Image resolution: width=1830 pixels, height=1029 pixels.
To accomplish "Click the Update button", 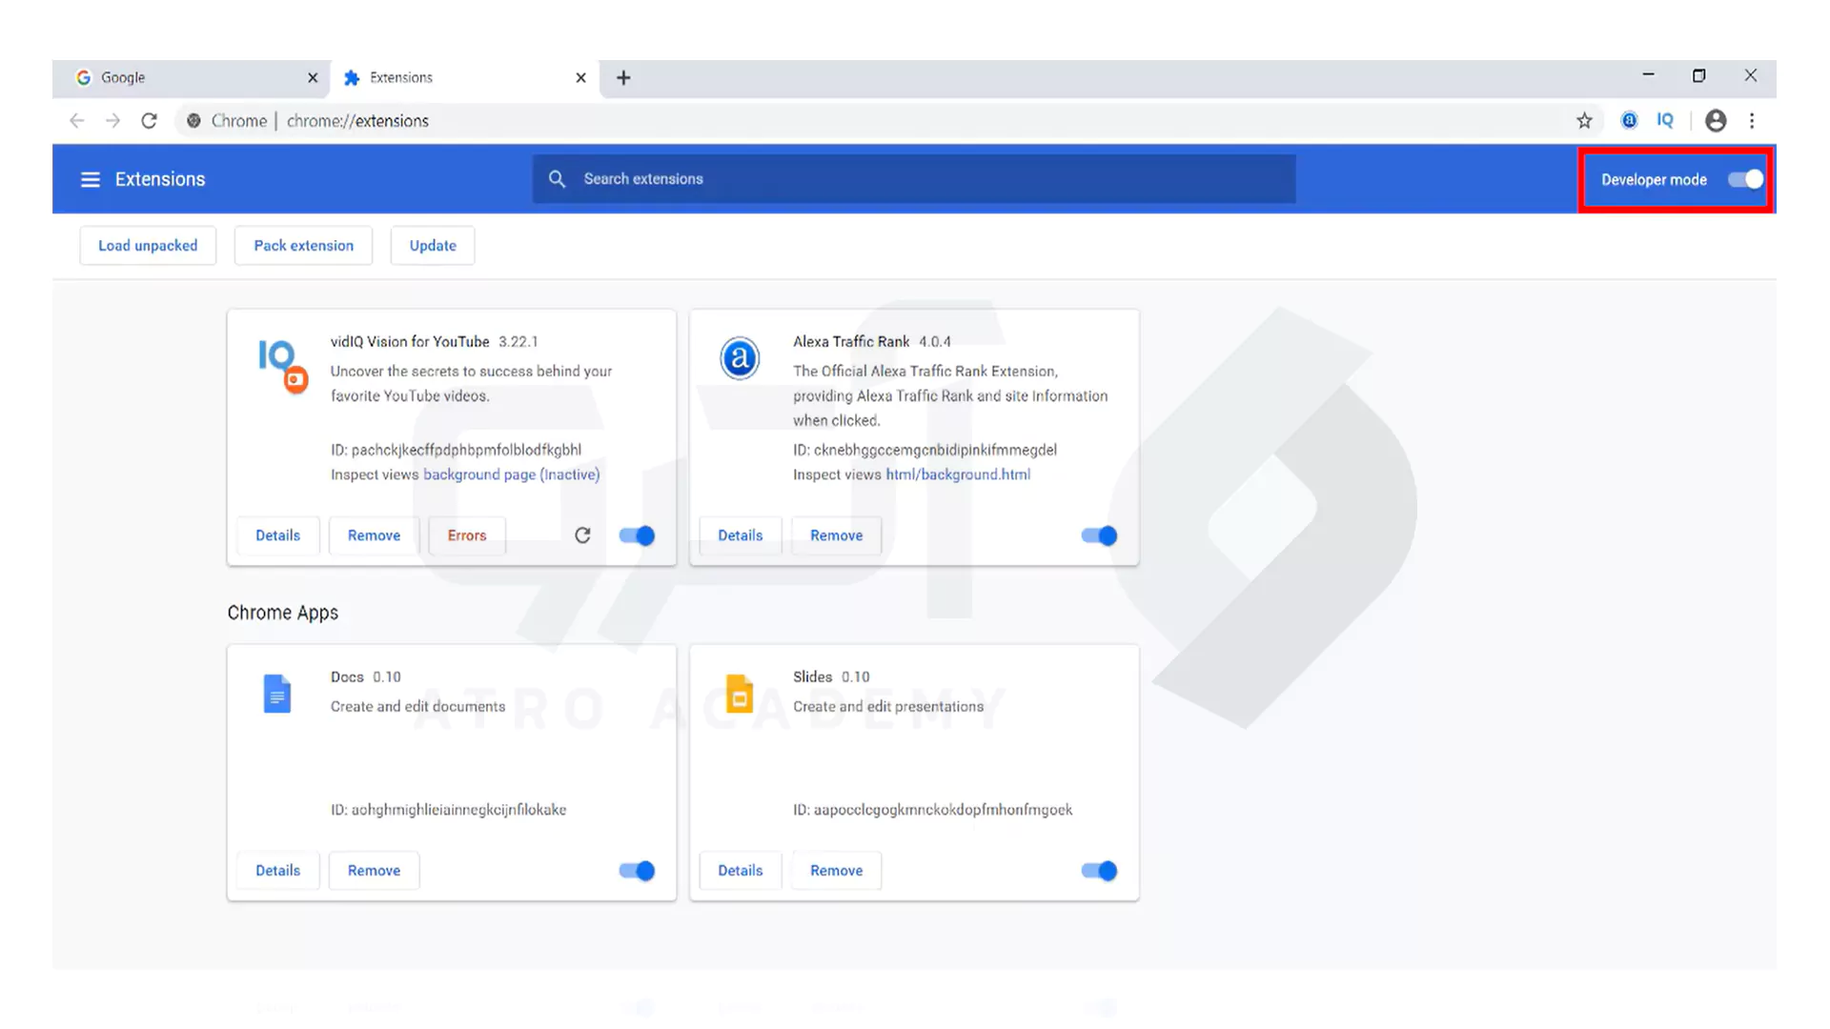I will click(x=433, y=246).
